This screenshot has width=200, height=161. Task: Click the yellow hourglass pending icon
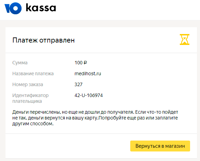click(x=185, y=39)
